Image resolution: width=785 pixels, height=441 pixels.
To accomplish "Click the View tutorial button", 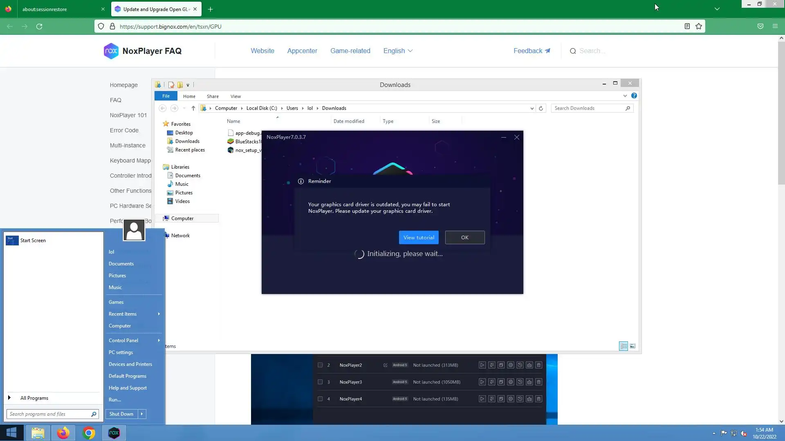I will pos(419,238).
